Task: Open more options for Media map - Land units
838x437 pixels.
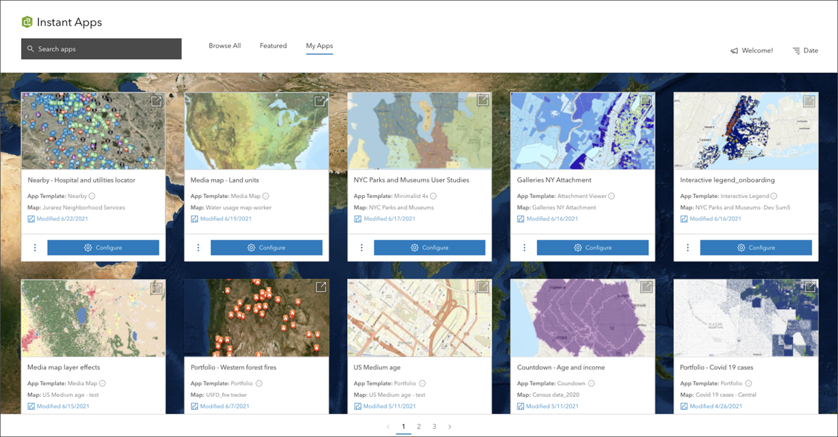Action: pos(198,248)
